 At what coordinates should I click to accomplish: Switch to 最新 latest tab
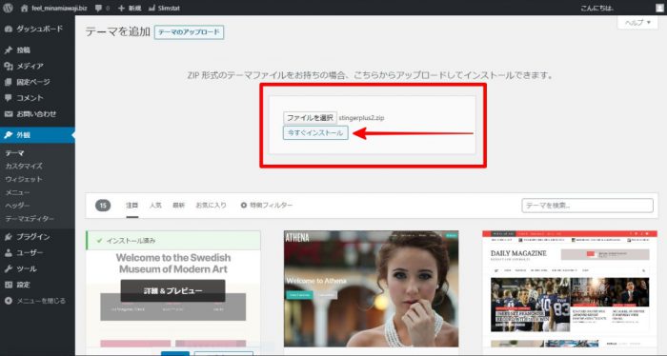click(179, 206)
